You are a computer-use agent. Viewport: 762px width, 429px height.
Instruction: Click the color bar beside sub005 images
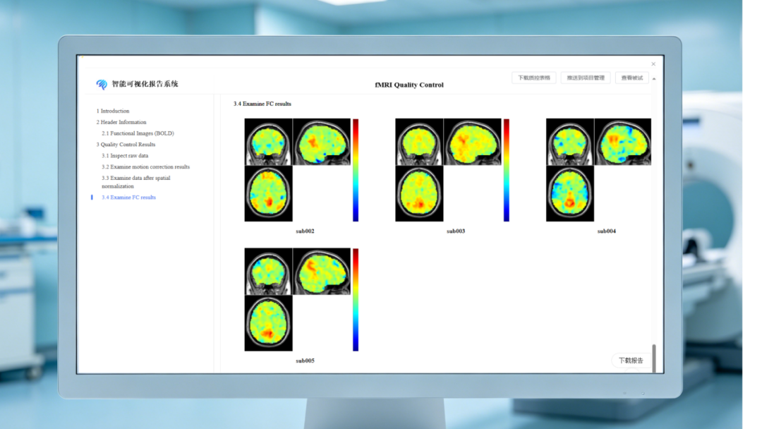356,300
